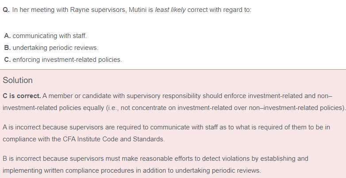The height and width of the screenshot is (178, 346).
Task: Click the bold letter A. option label
Action: 7,36
